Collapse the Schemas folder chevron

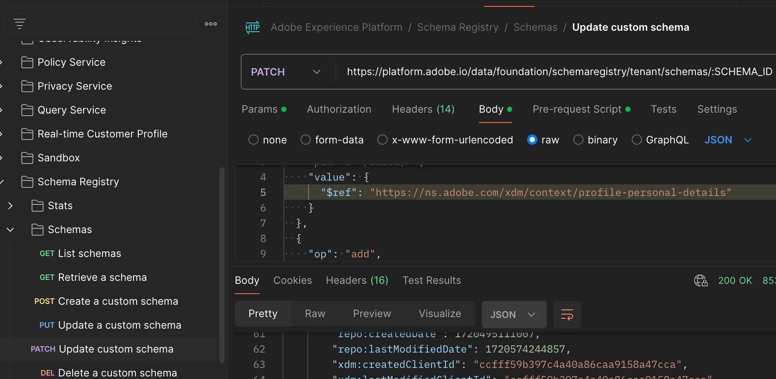[10, 230]
